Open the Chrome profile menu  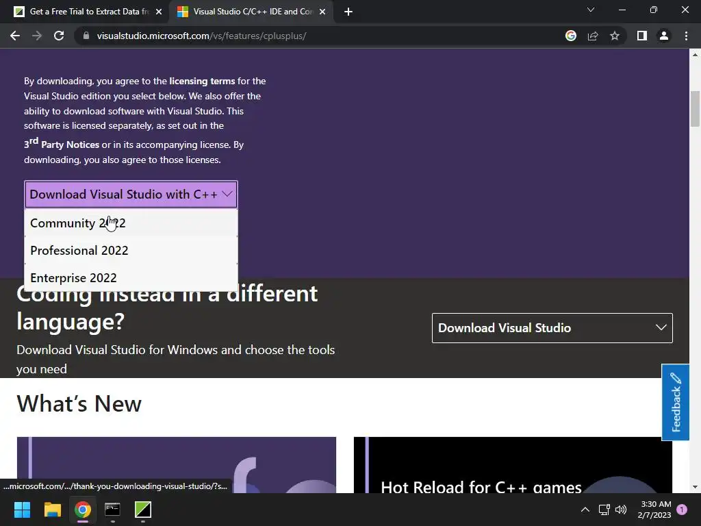click(664, 36)
